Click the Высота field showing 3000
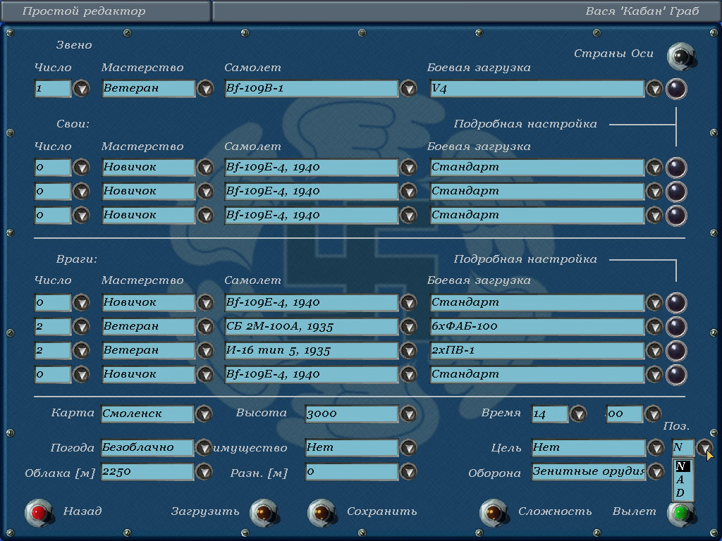The width and height of the screenshot is (722, 541). (351, 414)
